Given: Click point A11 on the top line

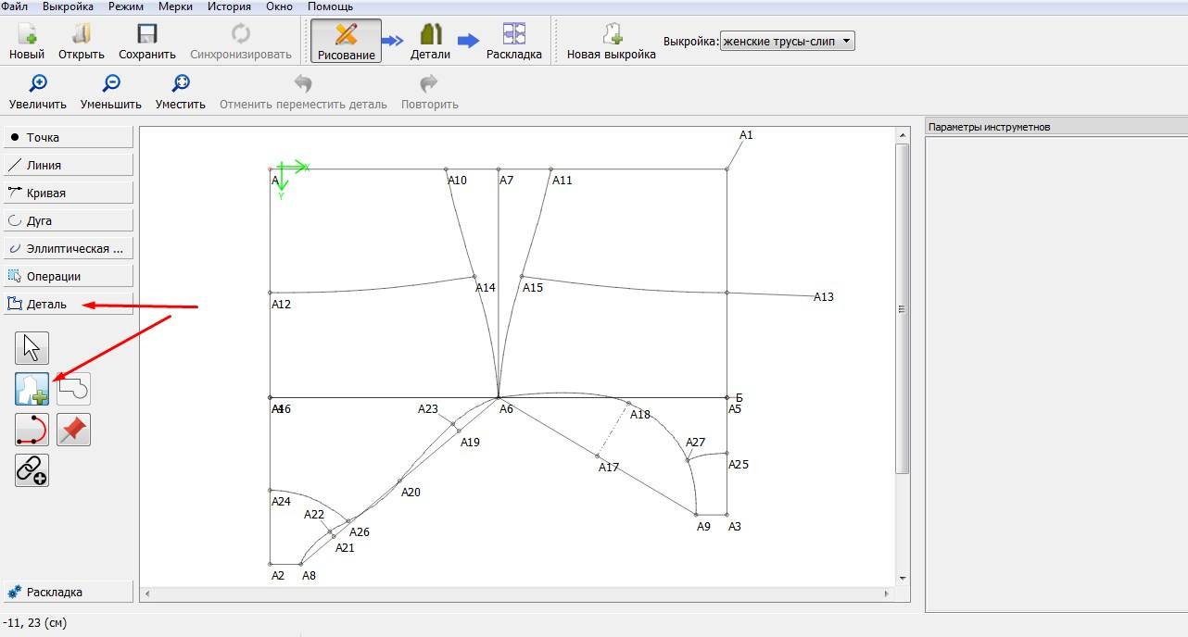Looking at the screenshot, I should (x=551, y=169).
